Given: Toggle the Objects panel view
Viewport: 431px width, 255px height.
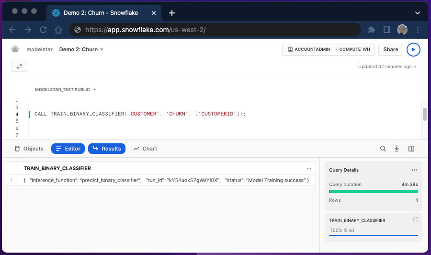Looking at the screenshot, I should 29,149.
